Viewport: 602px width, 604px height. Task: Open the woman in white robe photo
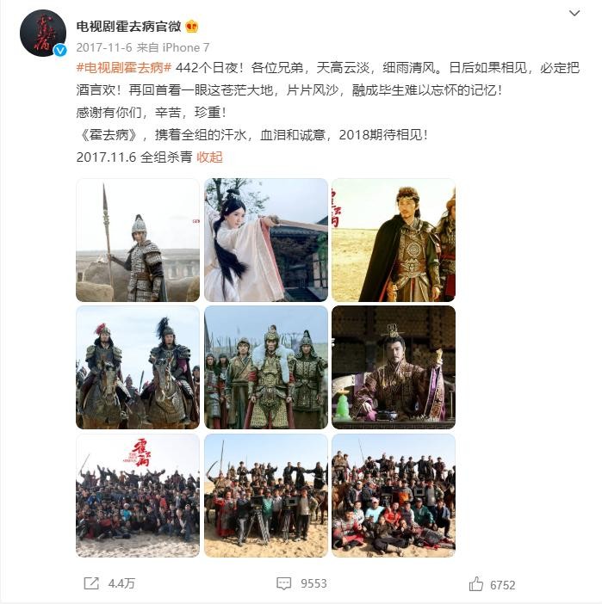click(266, 240)
